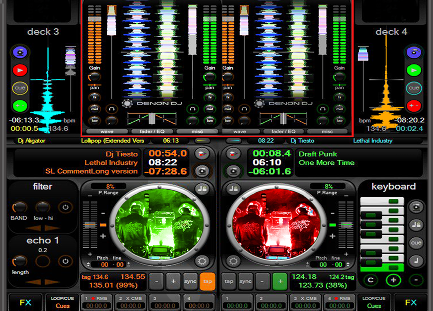Open the green 8% P.Range selector
This screenshot has height=311, width=433.
[328, 187]
